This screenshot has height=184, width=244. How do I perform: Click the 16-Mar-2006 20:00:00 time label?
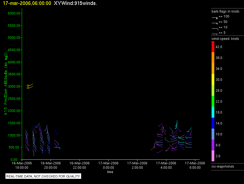pos(51,165)
